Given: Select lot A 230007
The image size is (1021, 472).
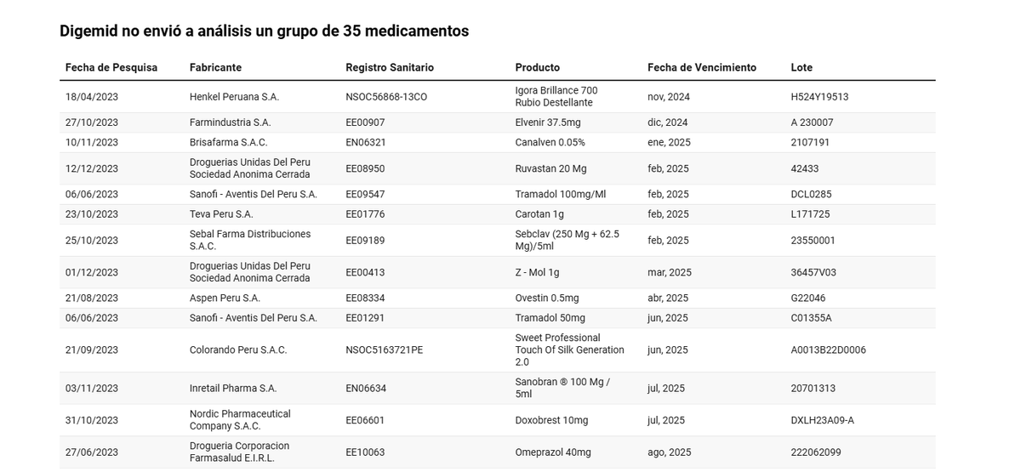Looking at the screenshot, I should point(813,122).
